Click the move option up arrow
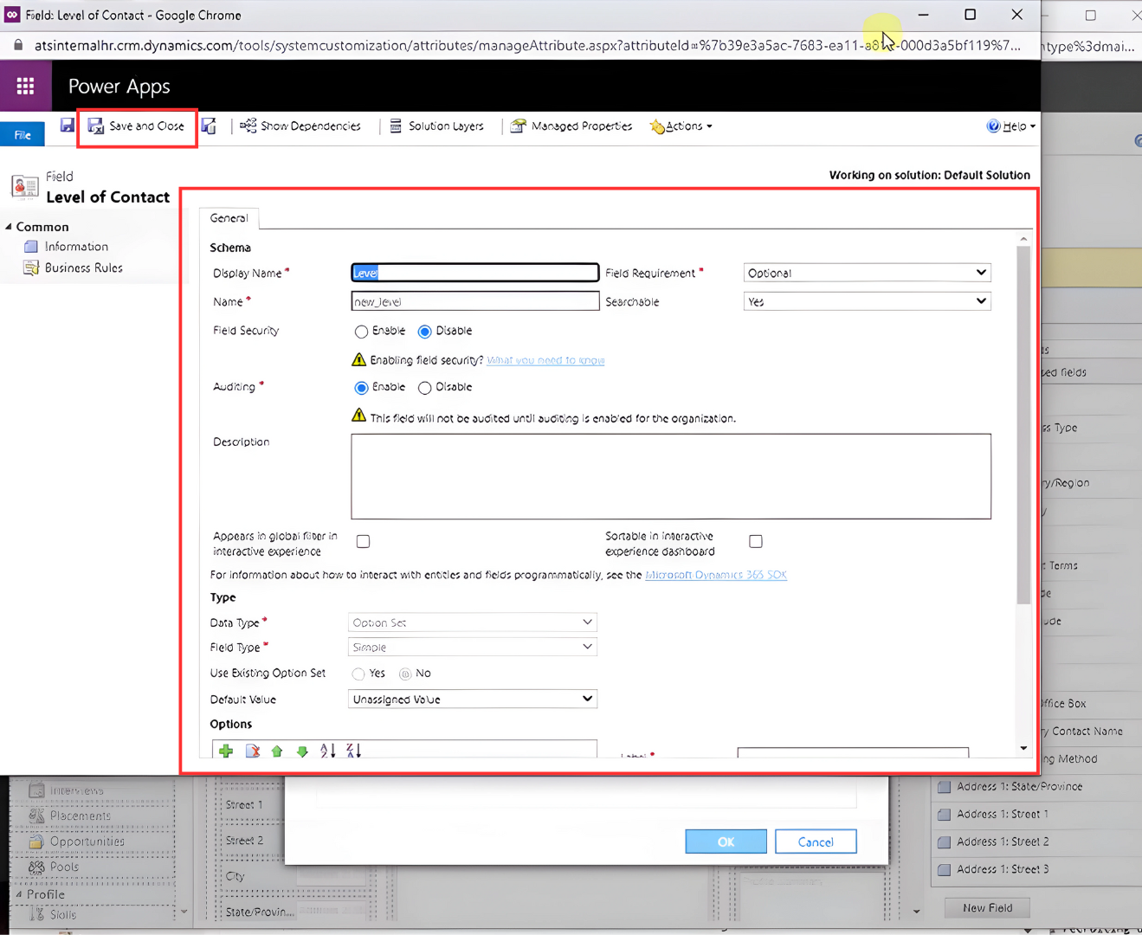 tap(277, 751)
